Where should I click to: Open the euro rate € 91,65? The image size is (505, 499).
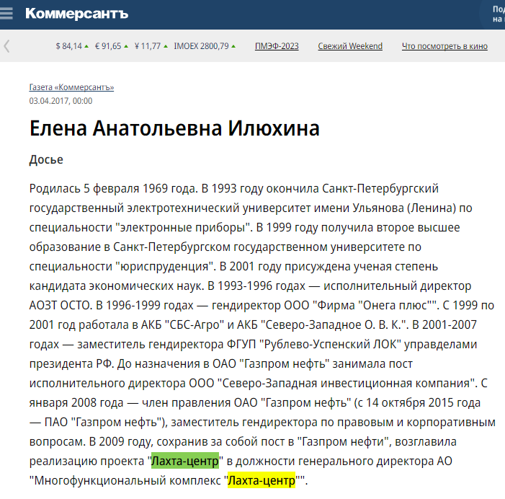click(108, 46)
